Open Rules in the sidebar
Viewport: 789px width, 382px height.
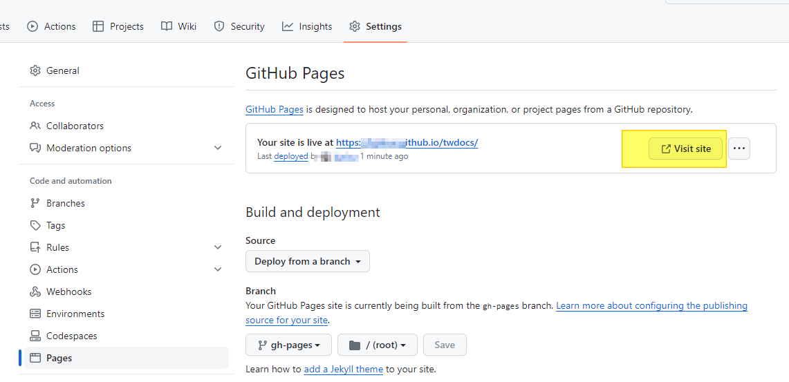[x=127, y=247]
